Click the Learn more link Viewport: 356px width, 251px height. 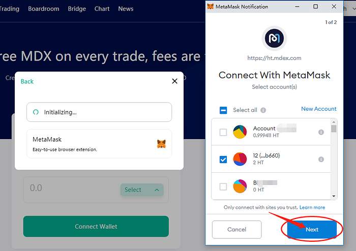(312, 207)
